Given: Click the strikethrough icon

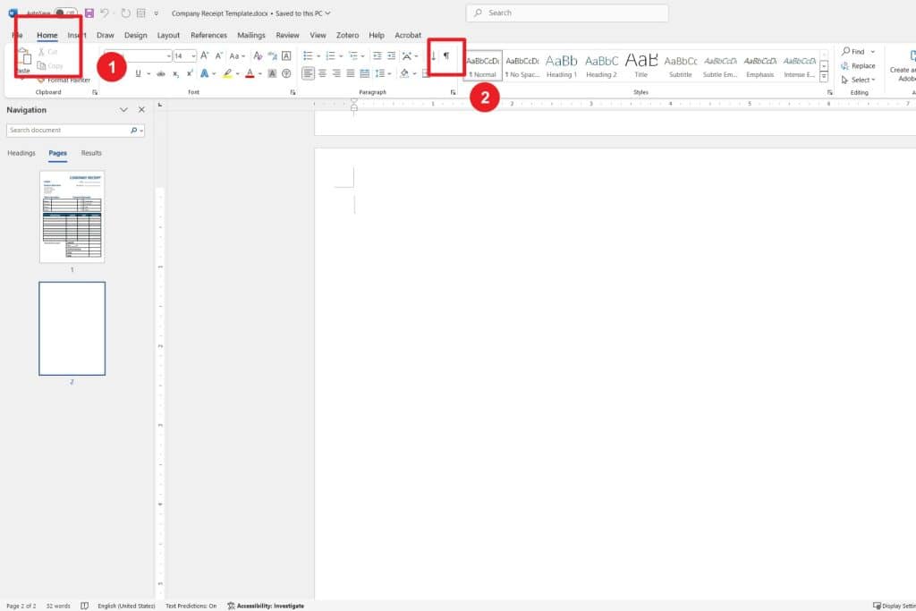Looking at the screenshot, I should click(x=160, y=73).
